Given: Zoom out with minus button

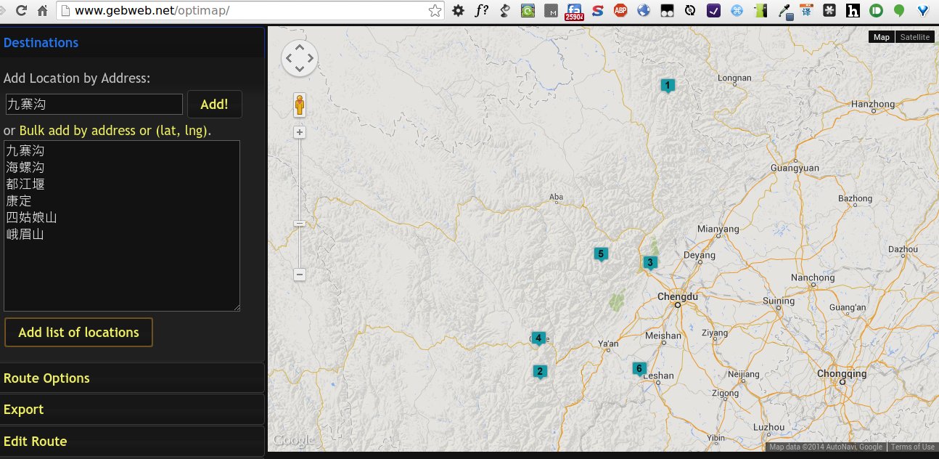Looking at the screenshot, I should (x=300, y=275).
